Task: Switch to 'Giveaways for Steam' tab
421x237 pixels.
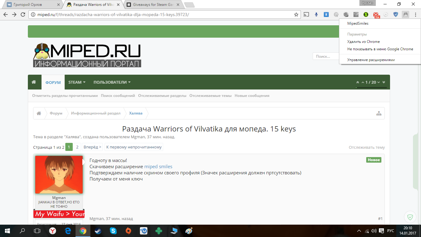Action: pos(153,5)
